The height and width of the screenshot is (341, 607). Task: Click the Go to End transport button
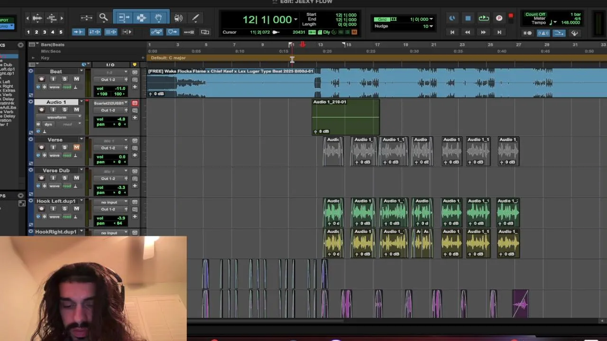coord(499,32)
